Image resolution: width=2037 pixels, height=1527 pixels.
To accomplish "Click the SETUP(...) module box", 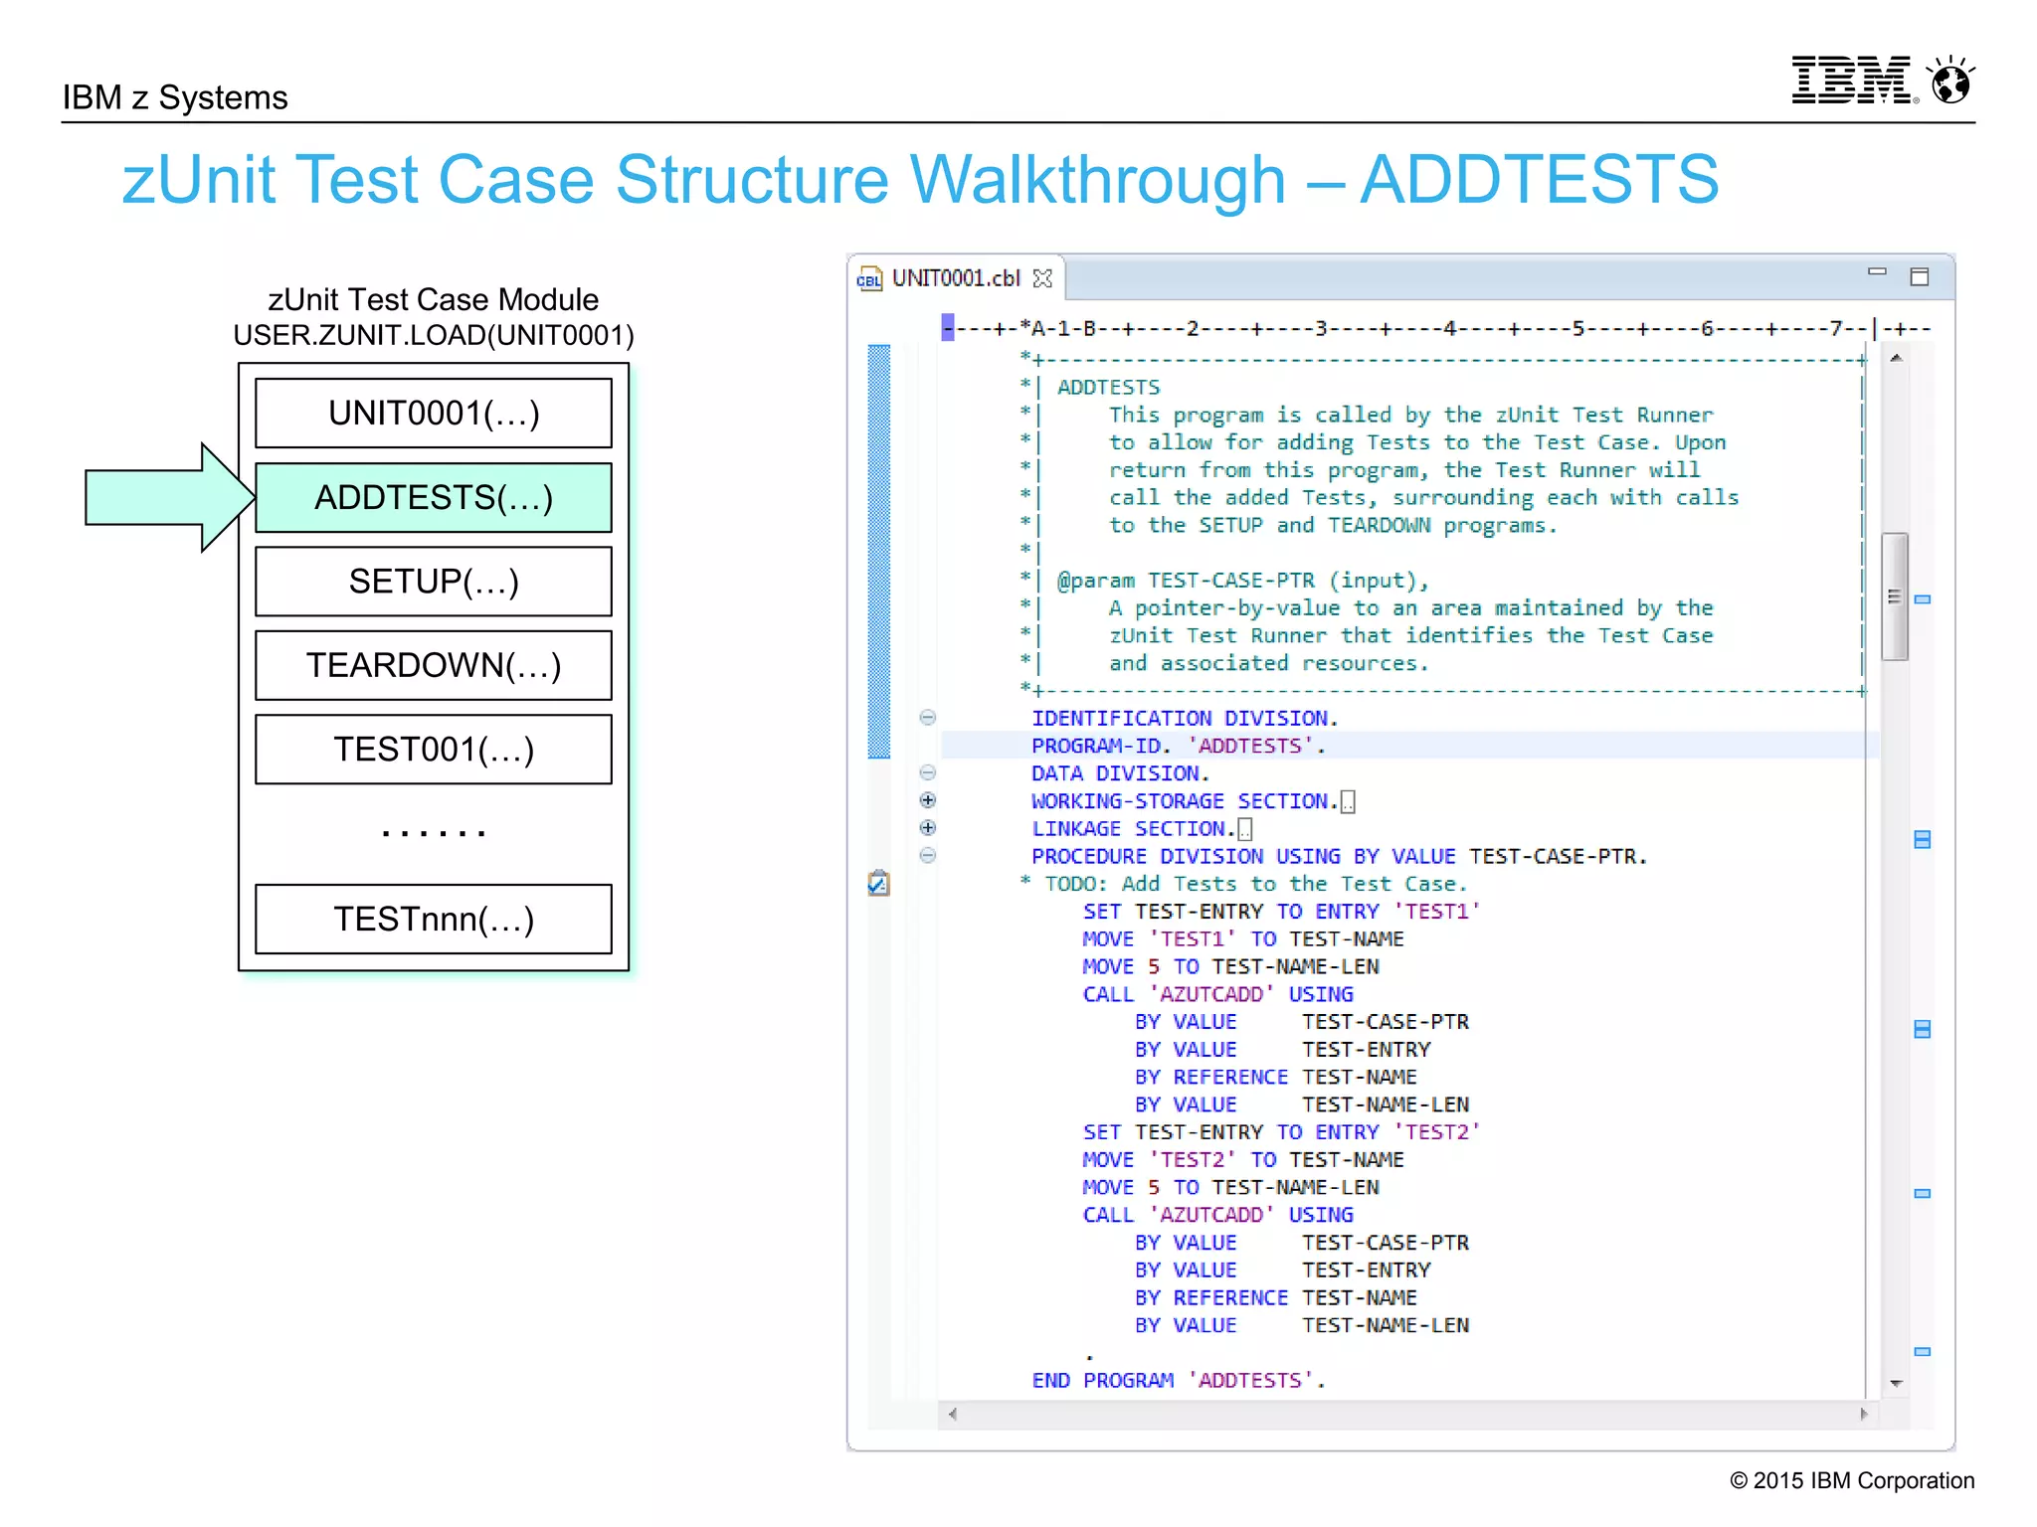I will (434, 582).
